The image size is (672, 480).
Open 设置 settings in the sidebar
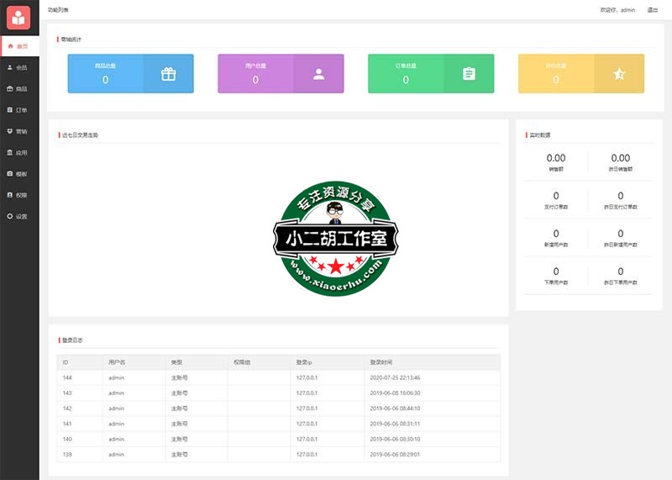pyautogui.click(x=19, y=216)
